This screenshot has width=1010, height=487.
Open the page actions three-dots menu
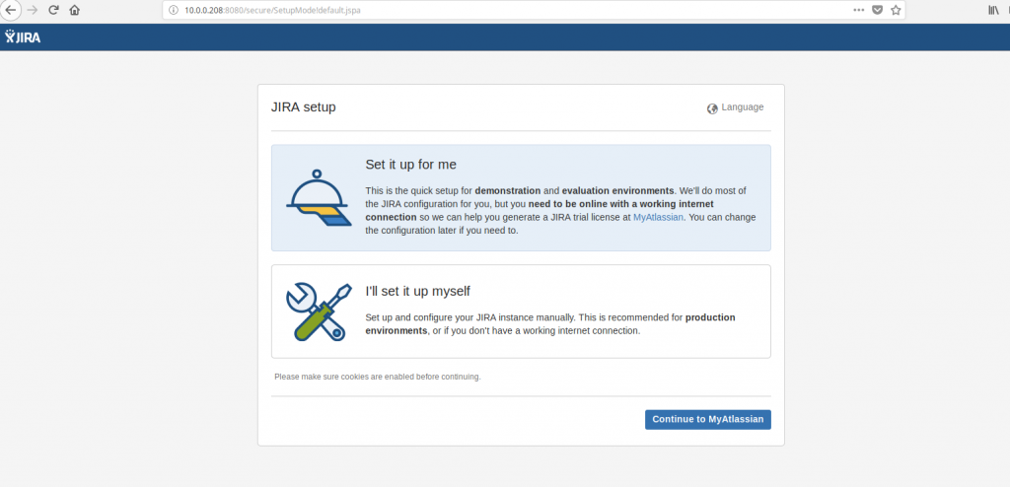coord(859,10)
